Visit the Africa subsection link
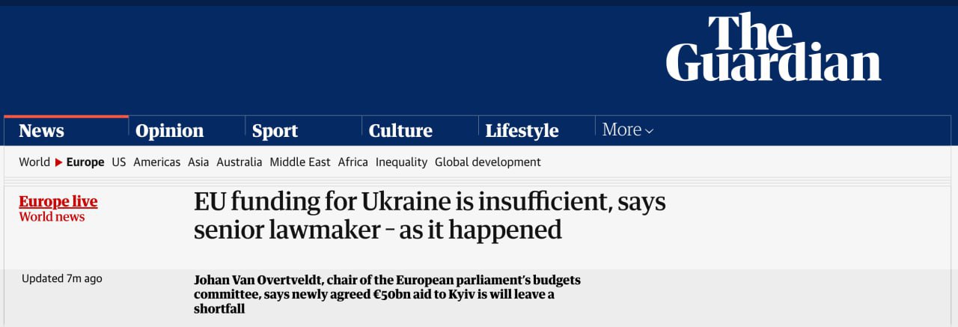Image resolution: width=958 pixels, height=327 pixels. point(353,162)
